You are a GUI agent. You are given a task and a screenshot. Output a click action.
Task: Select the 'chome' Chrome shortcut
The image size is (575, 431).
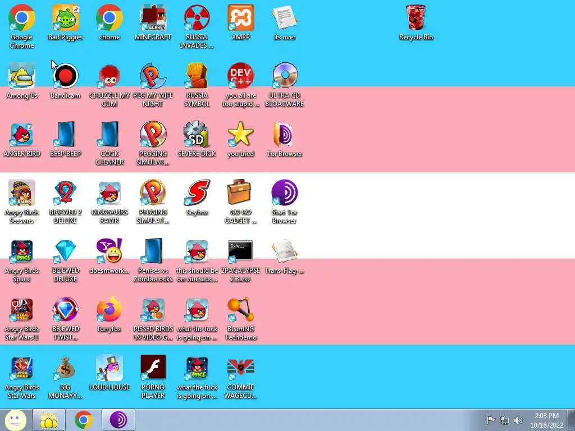click(x=109, y=22)
